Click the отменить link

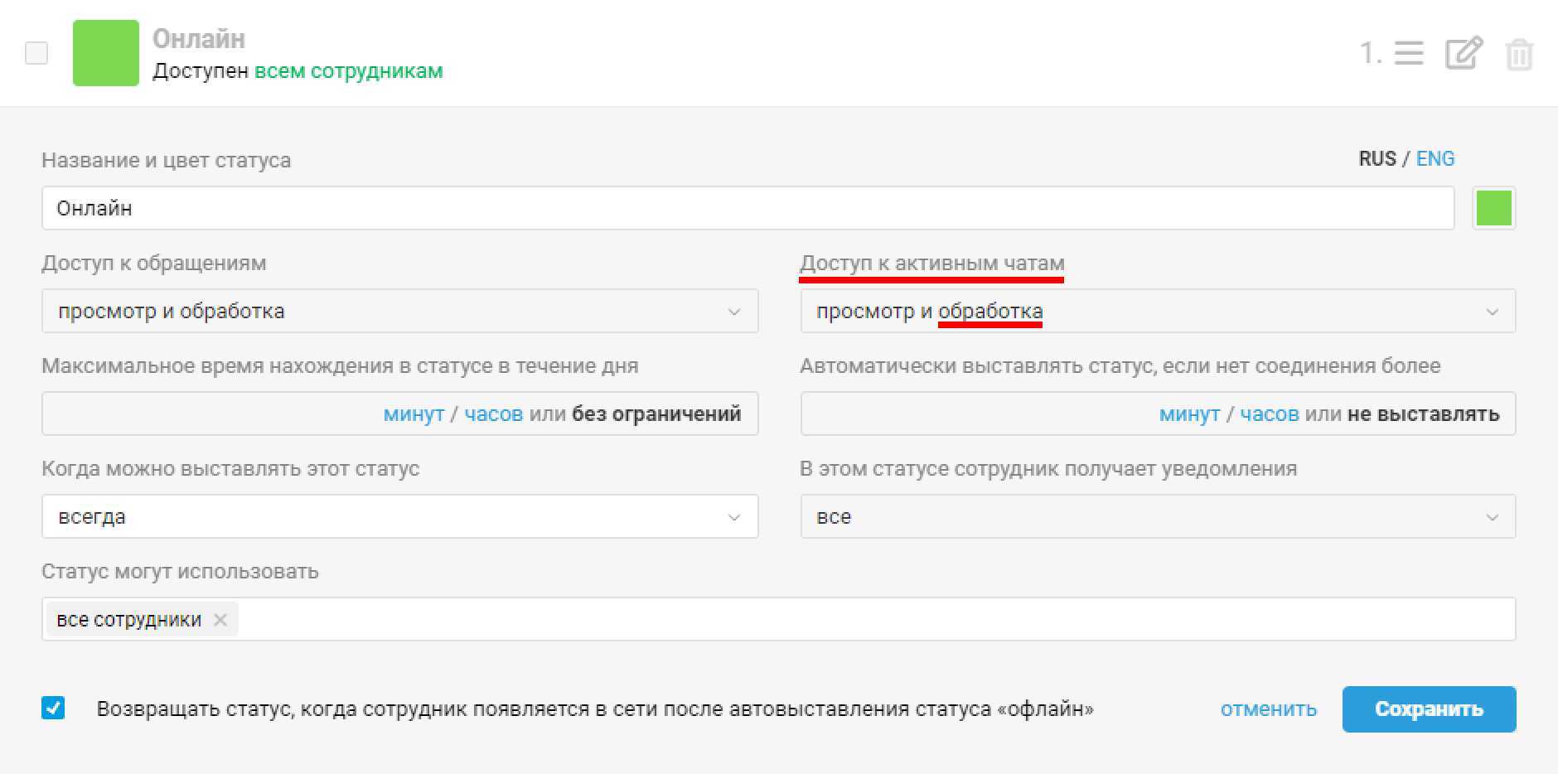click(1268, 709)
